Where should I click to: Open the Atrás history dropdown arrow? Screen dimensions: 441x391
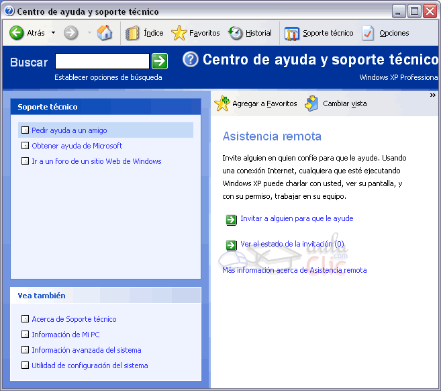pos(53,33)
